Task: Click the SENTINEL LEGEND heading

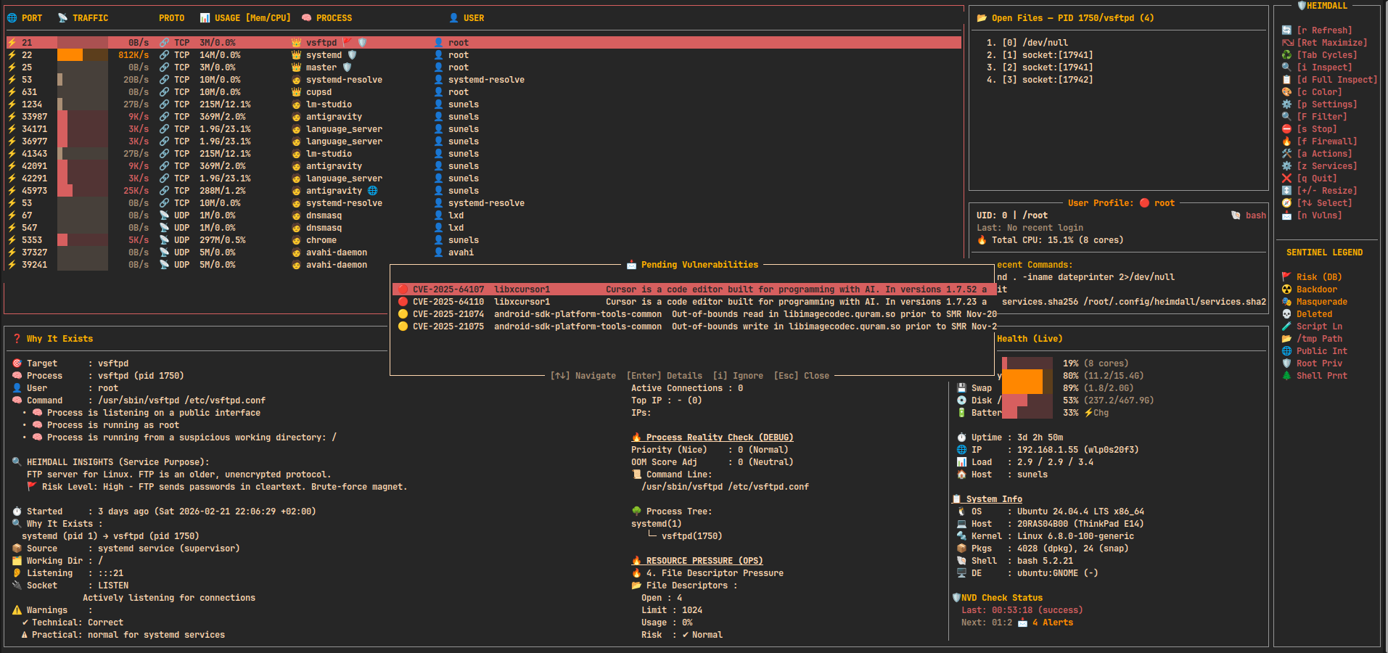Action: [1324, 252]
